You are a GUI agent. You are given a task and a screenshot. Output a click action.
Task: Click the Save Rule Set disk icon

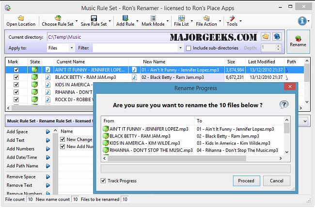[94, 18]
